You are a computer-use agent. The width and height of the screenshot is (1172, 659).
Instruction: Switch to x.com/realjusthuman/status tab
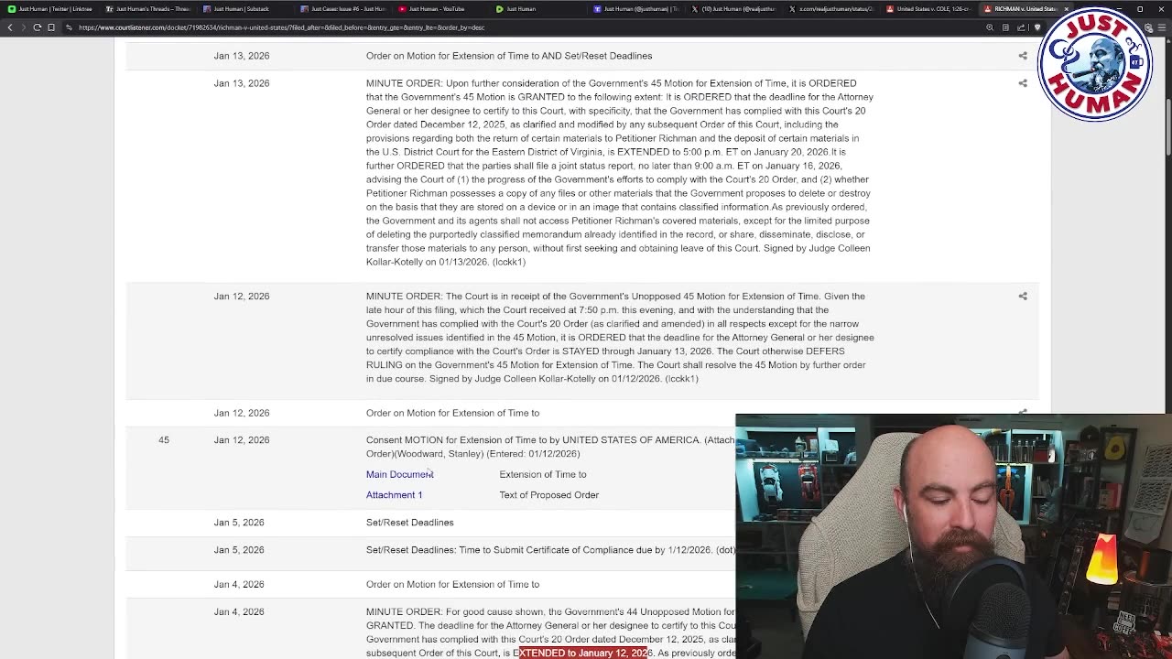tap(831, 9)
